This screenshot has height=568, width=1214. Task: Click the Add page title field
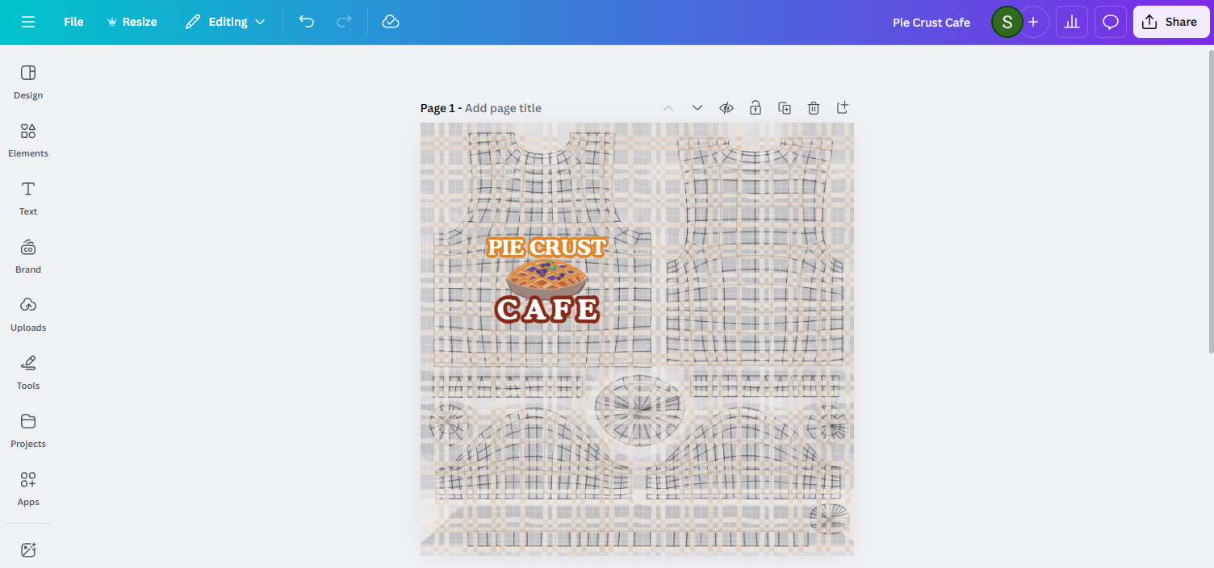(x=503, y=108)
